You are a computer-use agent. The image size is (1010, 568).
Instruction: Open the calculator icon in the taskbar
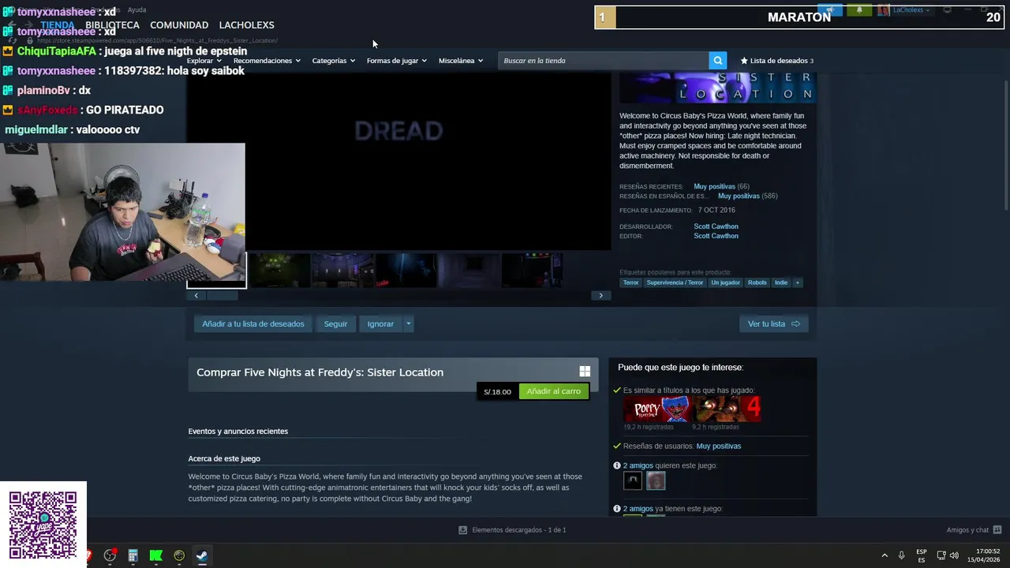point(133,555)
